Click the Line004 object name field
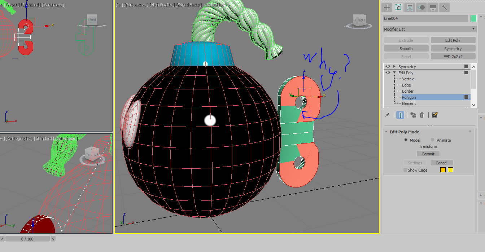485x252 pixels. (x=425, y=18)
